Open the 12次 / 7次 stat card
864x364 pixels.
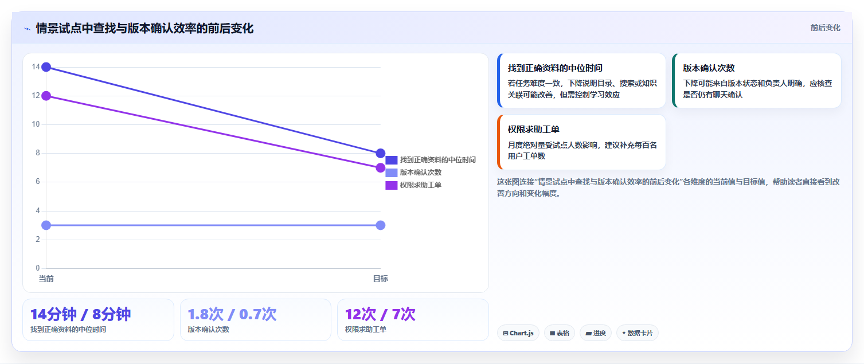(x=413, y=320)
